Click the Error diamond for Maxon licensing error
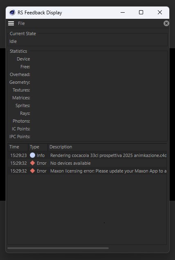Screen dimensions: 175x260 (33, 171)
